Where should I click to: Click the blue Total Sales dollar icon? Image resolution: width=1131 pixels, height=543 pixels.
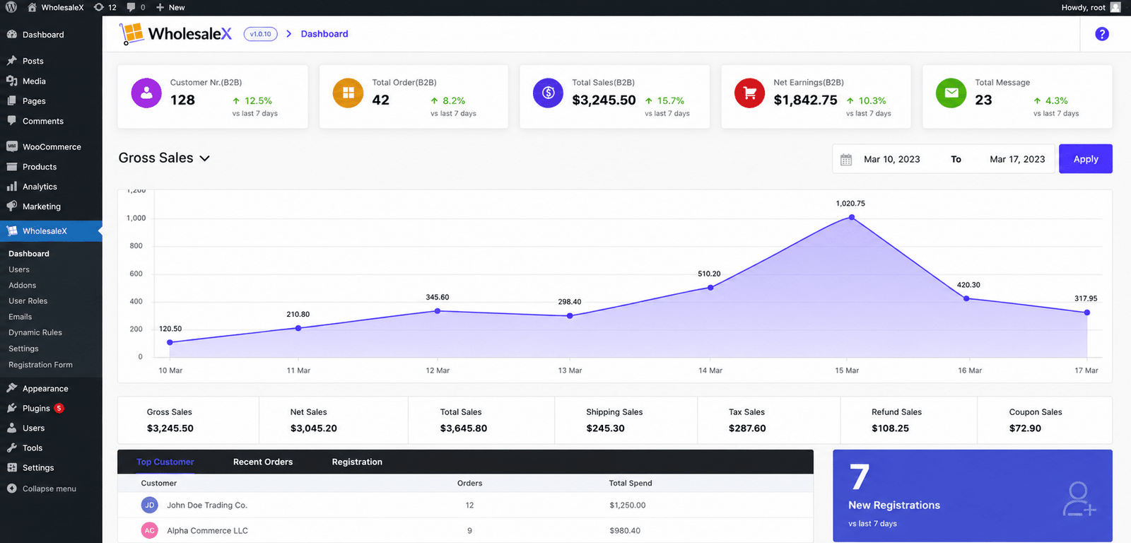coord(548,93)
